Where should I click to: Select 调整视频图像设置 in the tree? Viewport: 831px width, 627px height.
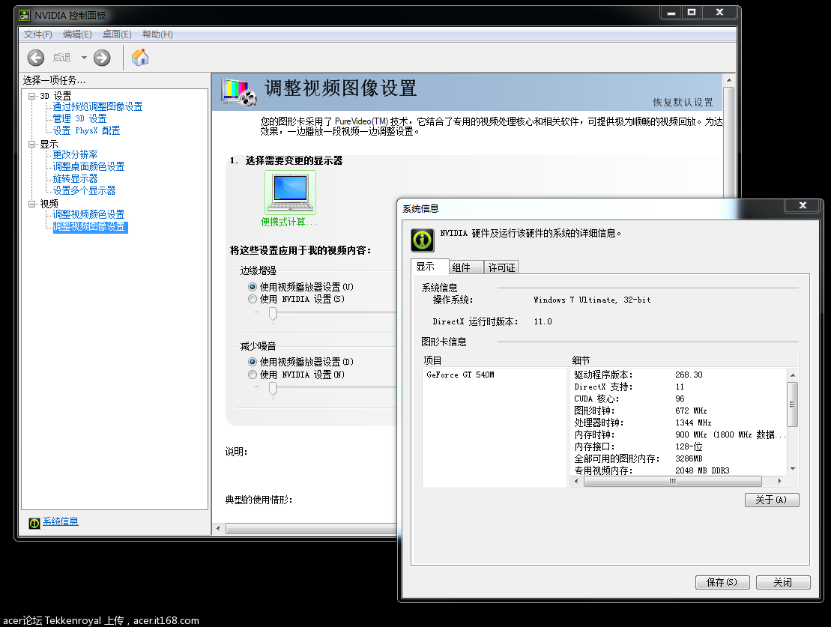coord(90,227)
